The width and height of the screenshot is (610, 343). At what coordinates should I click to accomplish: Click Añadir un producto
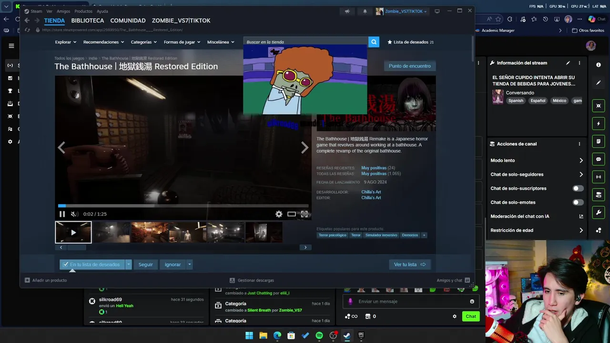pos(46,280)
